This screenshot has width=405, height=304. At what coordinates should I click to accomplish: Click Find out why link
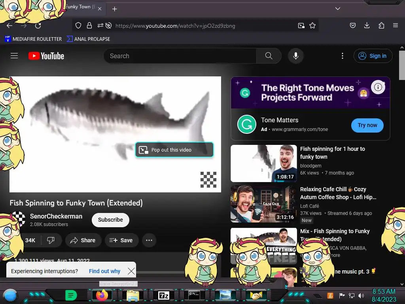104,271
